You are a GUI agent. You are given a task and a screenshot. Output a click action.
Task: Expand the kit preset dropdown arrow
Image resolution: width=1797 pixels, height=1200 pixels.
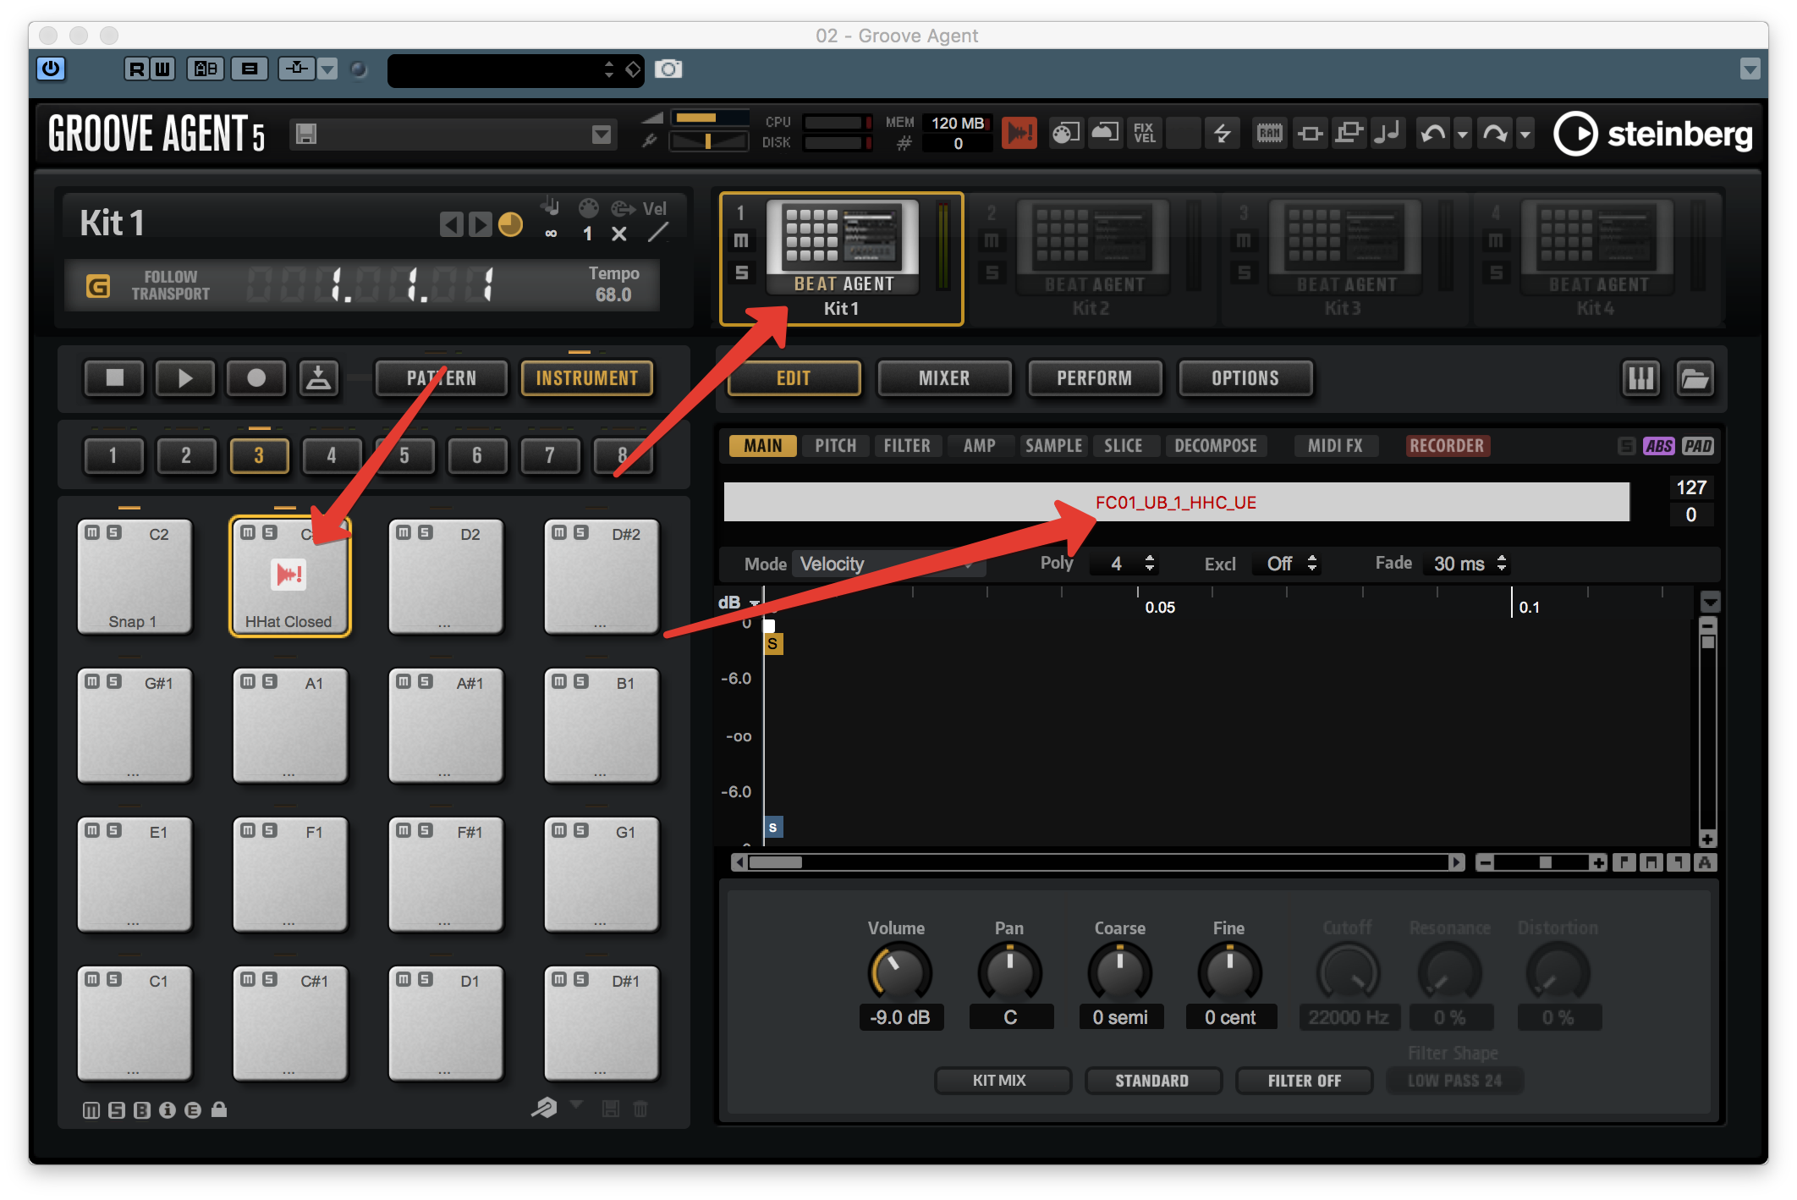(602, 135)
